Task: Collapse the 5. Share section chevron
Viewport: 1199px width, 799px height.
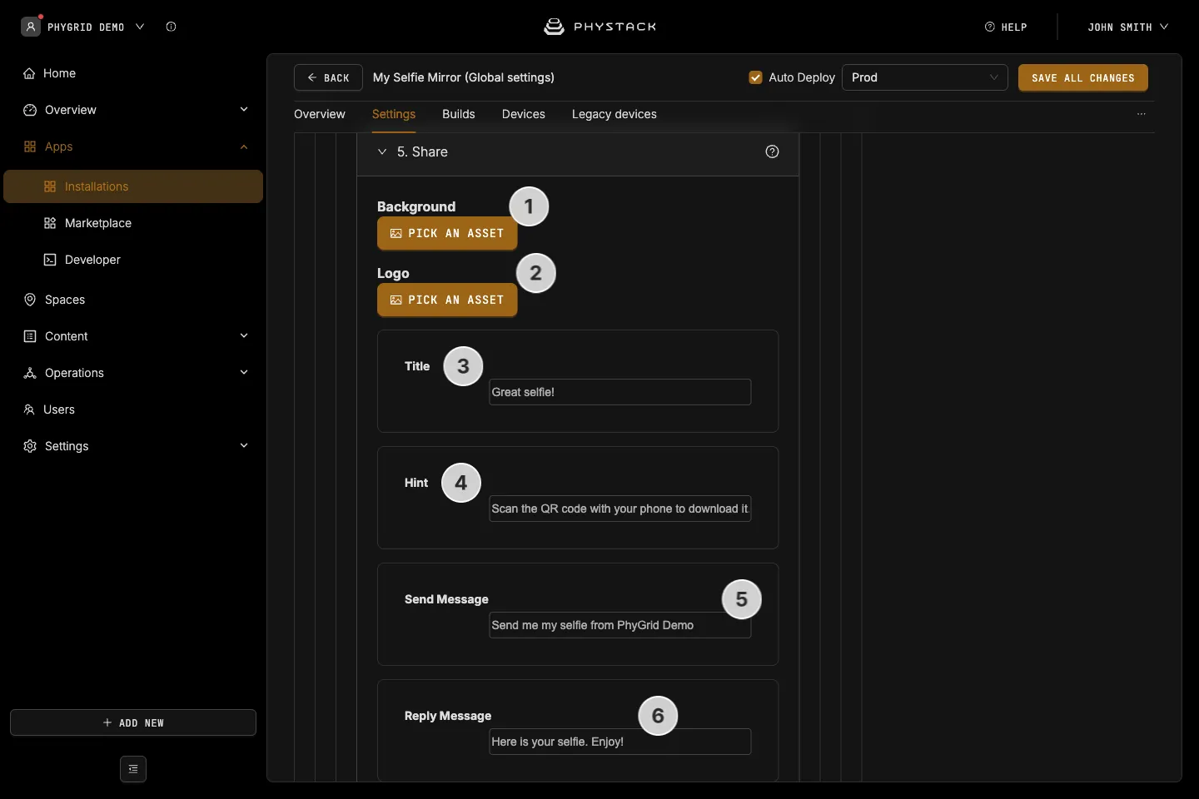Action: pos(382,151)
